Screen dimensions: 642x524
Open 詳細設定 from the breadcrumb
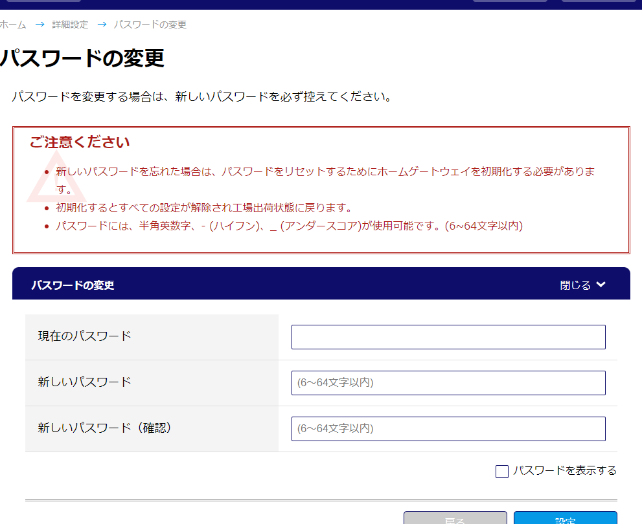[70, 25]
